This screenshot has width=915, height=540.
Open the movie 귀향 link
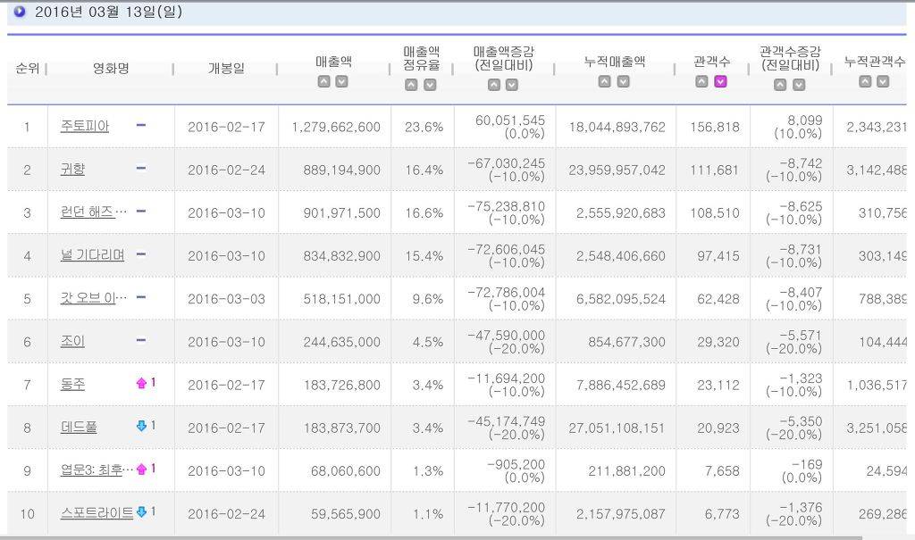point(72,170)
